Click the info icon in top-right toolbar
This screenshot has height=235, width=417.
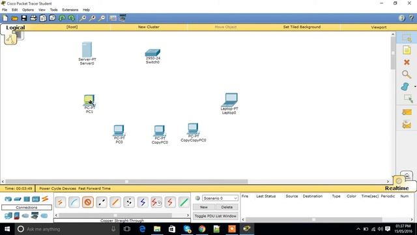[402, 18]
